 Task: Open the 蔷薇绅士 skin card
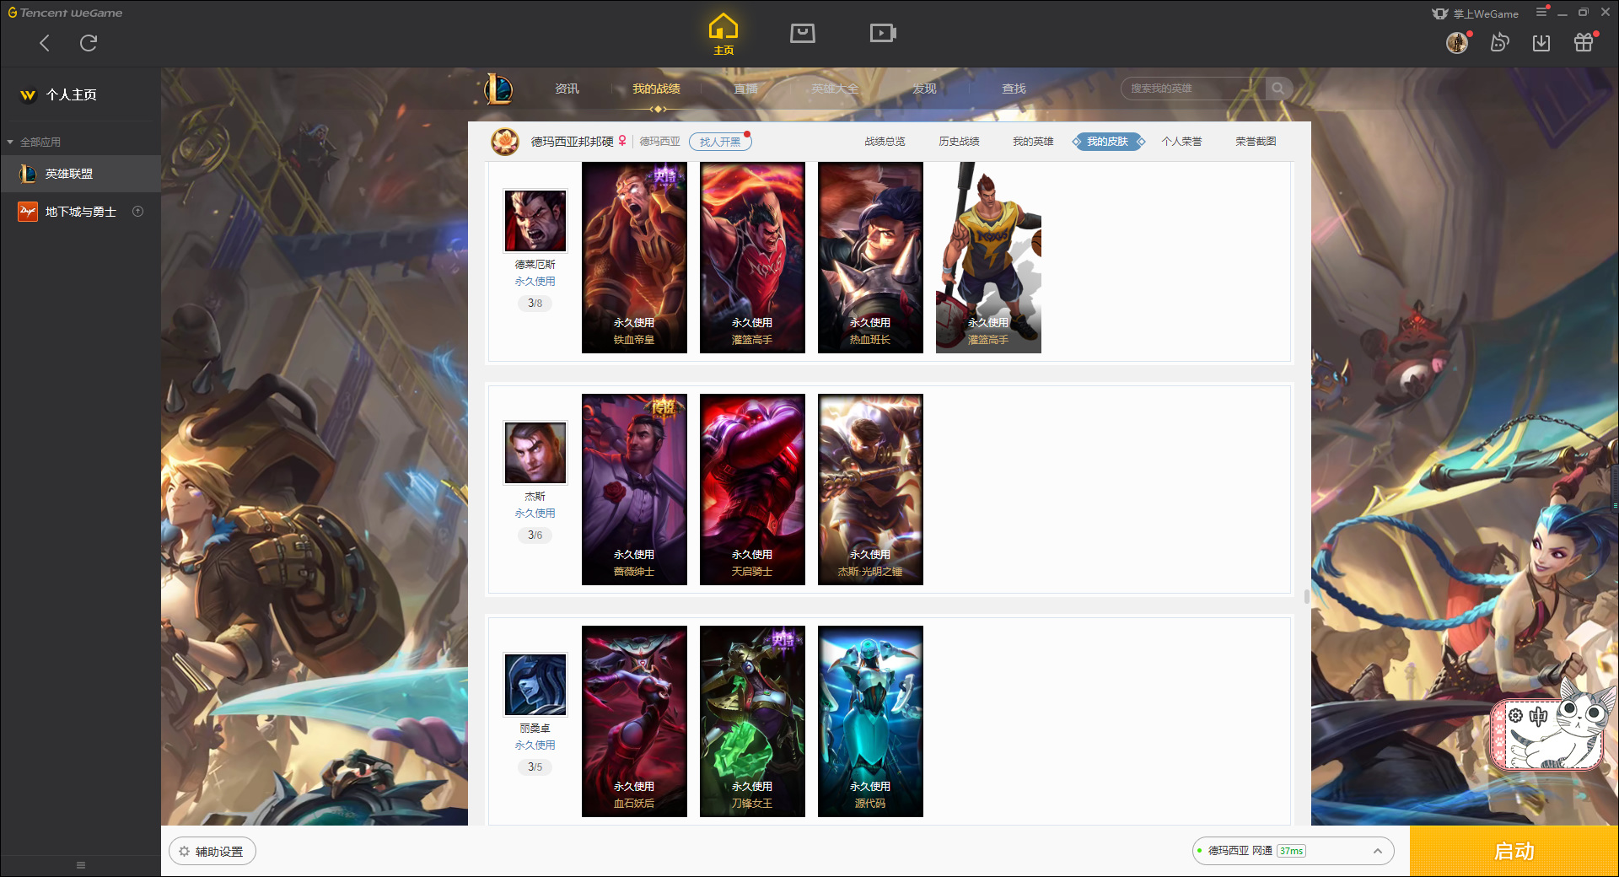[634, 489]
